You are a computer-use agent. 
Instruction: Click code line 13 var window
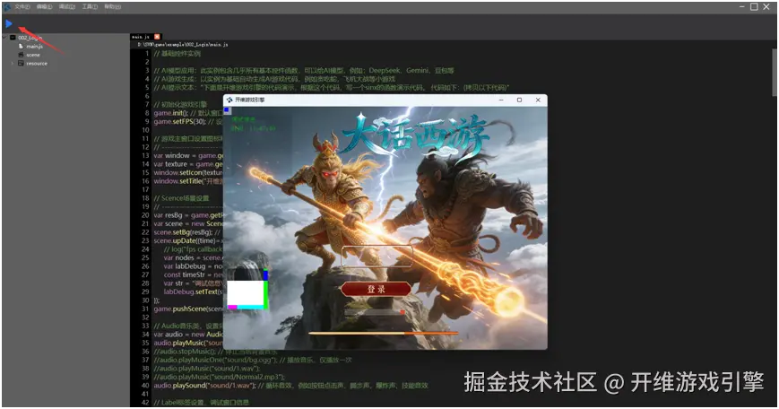click(187, 155)
